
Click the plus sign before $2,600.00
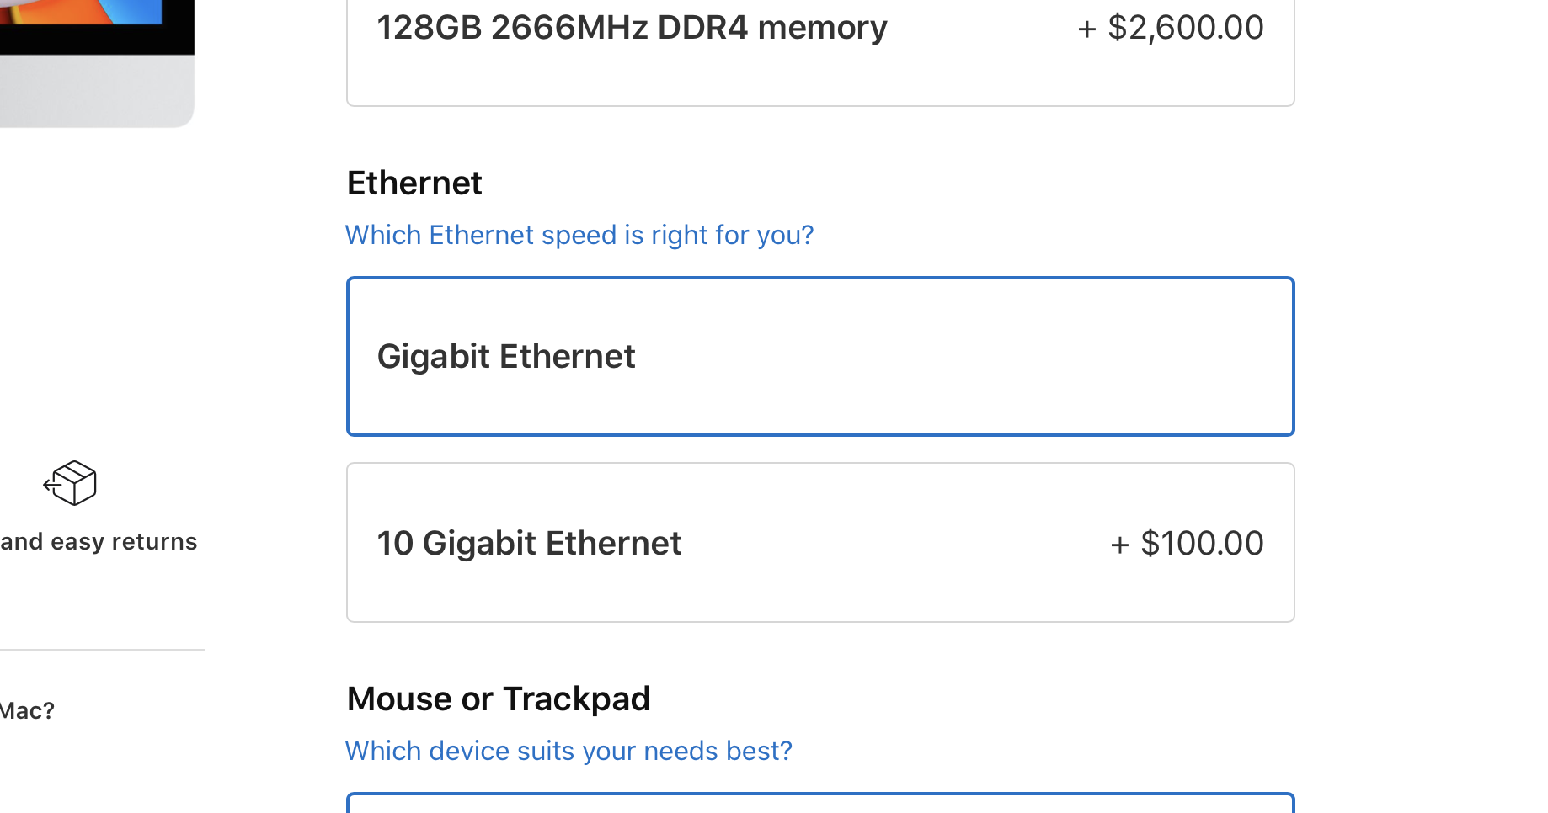(x=1086, y=29)
